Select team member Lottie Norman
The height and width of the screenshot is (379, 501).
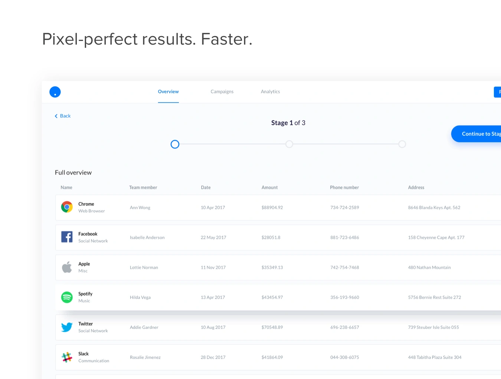point(144,267)
